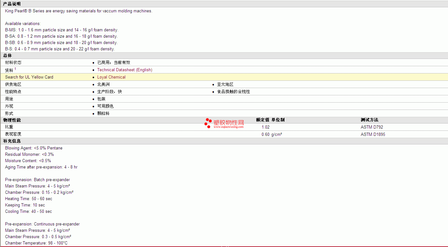The image size is (448, 247).
Task: Click the 材料状态 row label
Action: [x=13, y=62]
